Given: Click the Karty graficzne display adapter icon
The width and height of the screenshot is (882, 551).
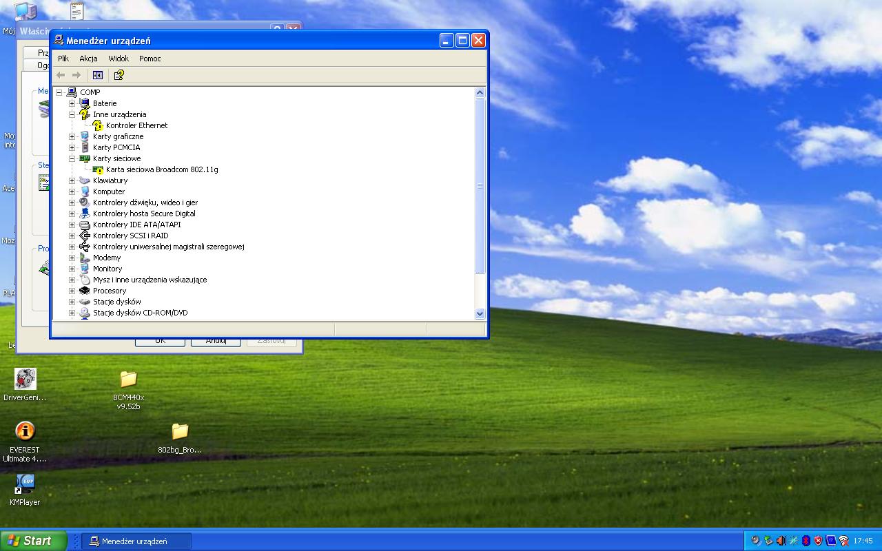Looking at the screenshot, I should [x=85, y=136].
